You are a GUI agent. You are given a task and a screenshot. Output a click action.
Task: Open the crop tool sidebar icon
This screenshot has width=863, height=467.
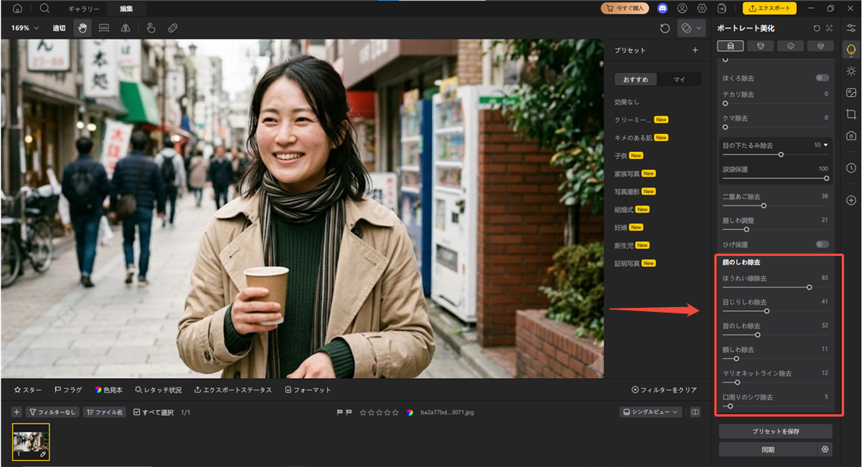(x=851, y=114)
